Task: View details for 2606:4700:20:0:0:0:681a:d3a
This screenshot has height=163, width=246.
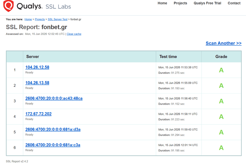Action: (53, 129)
